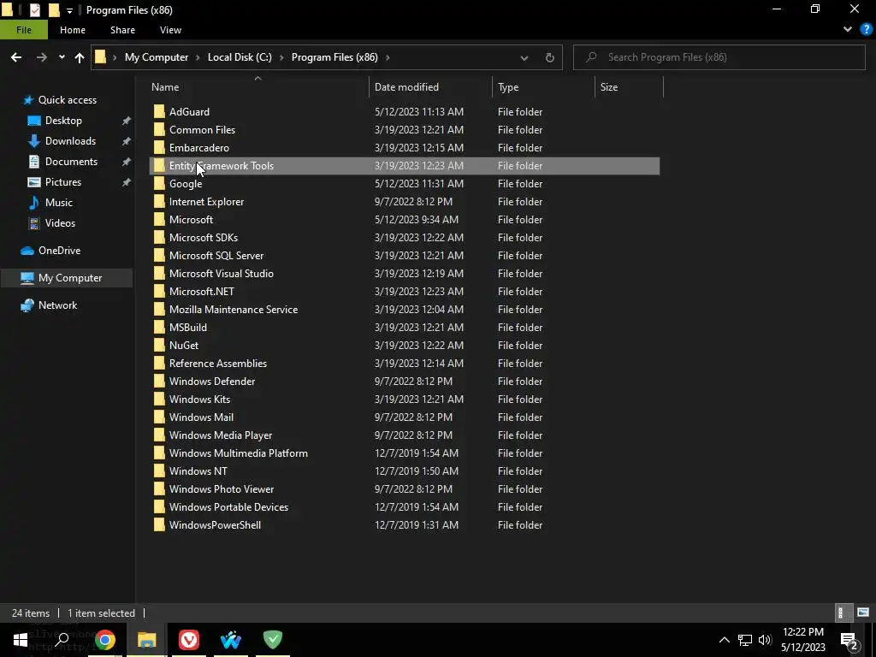Click the Forward arrow navigation button
The width and height of the screenshot is (876, 657).
click(x=42, y=57)
